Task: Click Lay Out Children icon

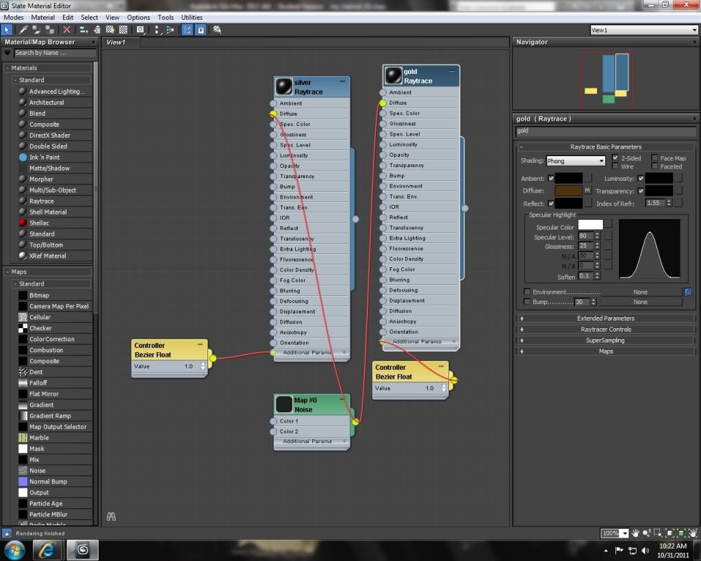Action: tap(170, 30)
